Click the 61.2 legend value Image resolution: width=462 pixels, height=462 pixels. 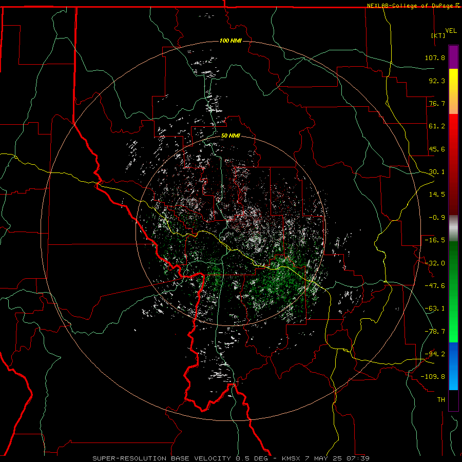437,126
